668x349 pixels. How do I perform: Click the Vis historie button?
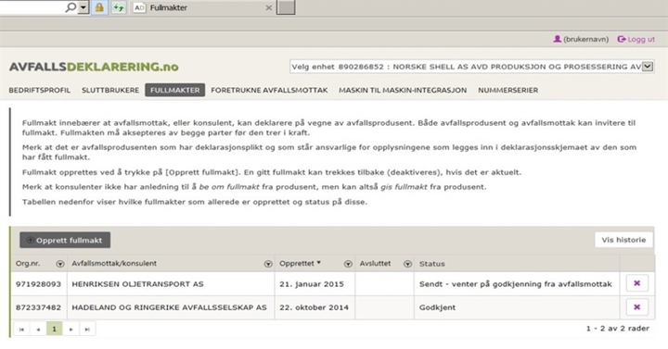pyautogui.click(x=623, y=240)
